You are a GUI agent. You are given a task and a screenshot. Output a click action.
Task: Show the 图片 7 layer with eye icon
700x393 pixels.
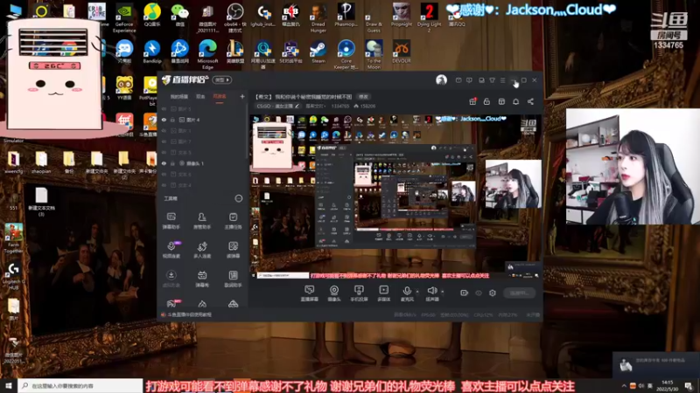pos(164,141)
